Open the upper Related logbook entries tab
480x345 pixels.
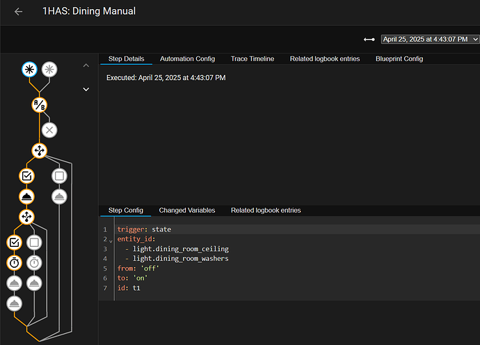(325, 59)
